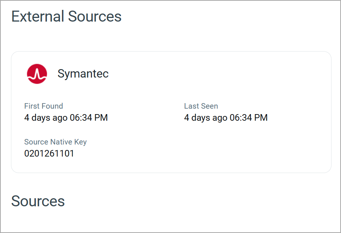The height and width of the screenshot is (233, 341).
Task: Click the Sources section heading
Action: tap(38, 201)
